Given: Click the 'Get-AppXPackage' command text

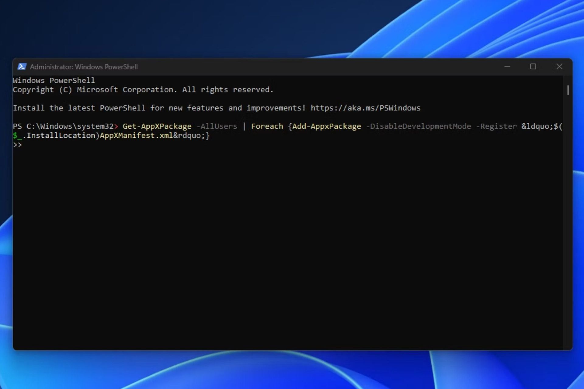Looking at the screenshot, I should (157, 126).
